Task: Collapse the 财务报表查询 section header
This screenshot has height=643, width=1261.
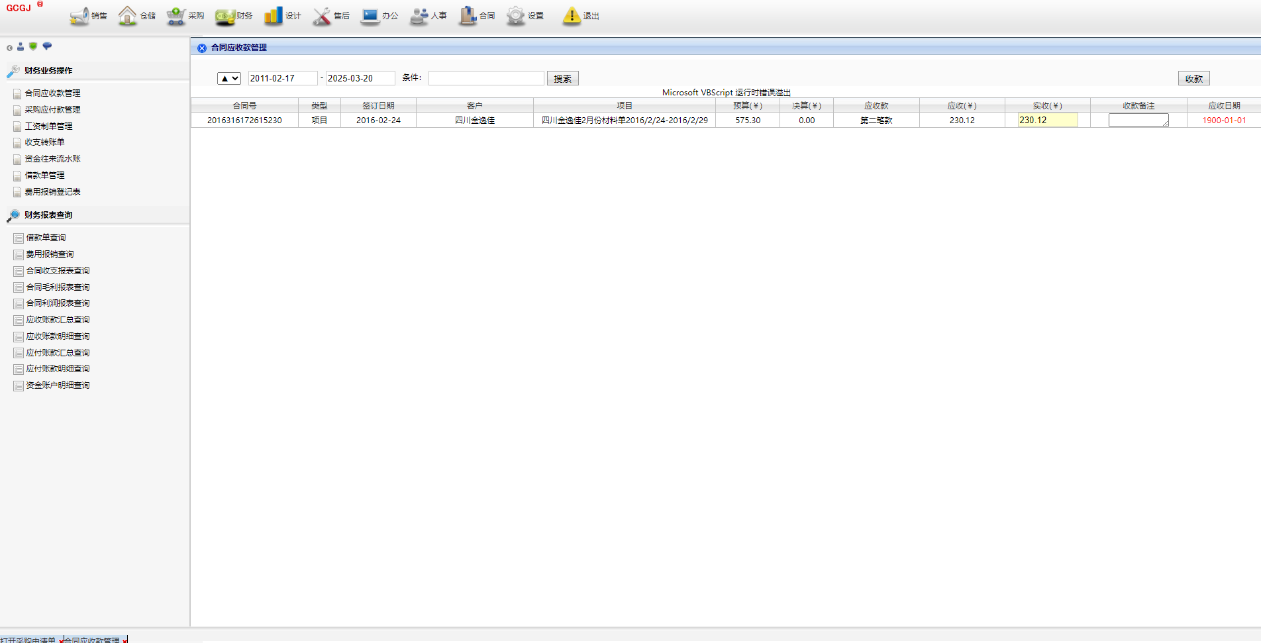Action: coord(48,215)
